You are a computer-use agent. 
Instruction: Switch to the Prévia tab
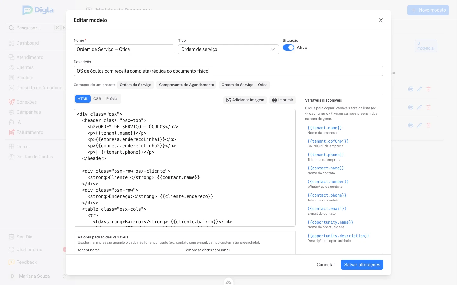[112, 99]
